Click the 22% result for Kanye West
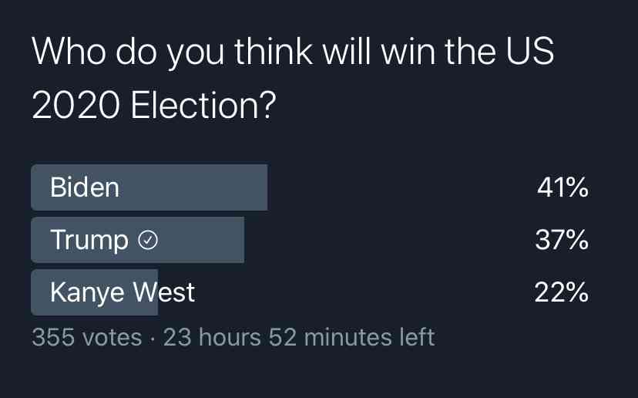Screen dimensions: 638x398 [562, 292]
